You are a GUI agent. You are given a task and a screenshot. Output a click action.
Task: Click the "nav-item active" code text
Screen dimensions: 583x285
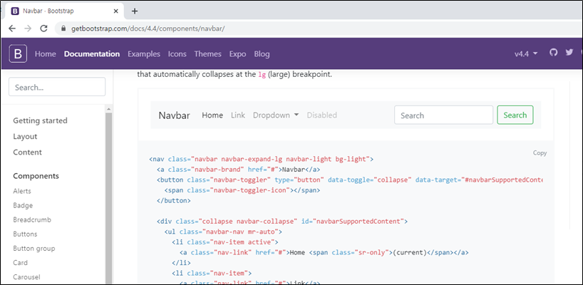[243, 242]
